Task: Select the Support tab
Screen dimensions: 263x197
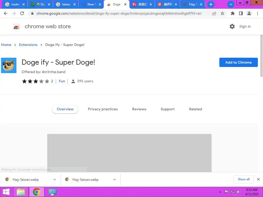Action: click(x=167, y=109)
